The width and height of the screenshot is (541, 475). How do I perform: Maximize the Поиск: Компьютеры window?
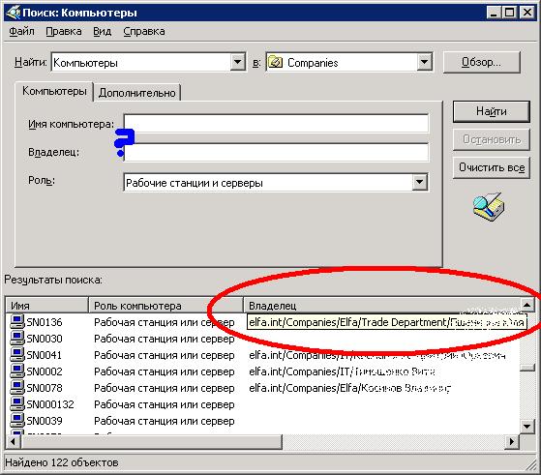pyautogui.click(x=510, y=13)
